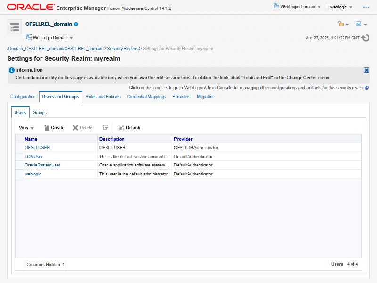Open the OracleSystemUser user link
377x283 pixels.
(x=42, y=165)
